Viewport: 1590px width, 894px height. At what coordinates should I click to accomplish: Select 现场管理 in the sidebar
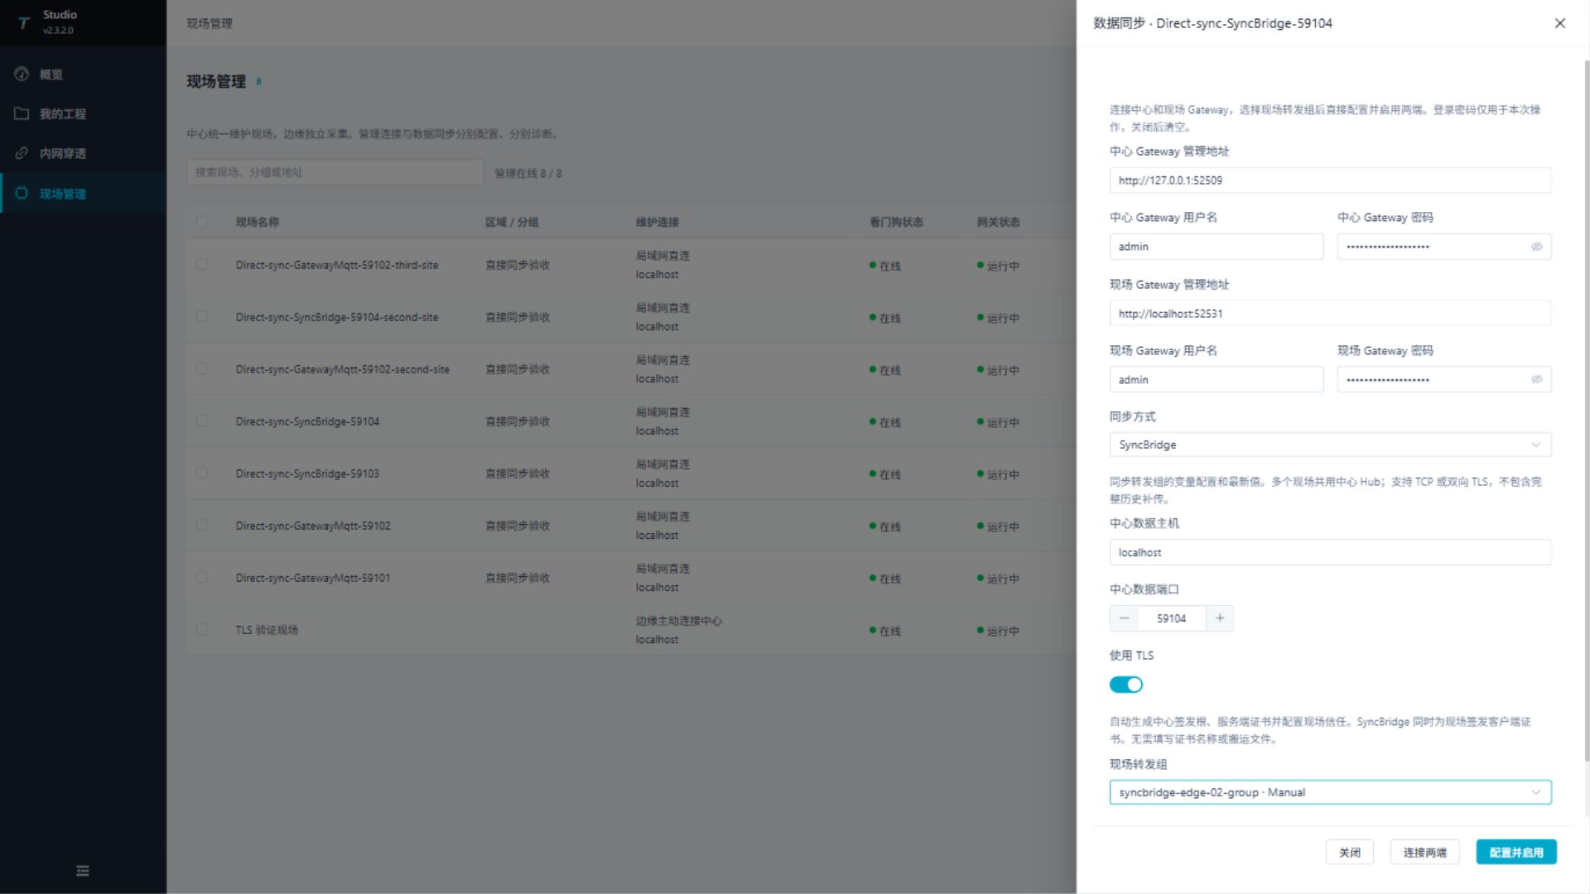click(83, 194)
